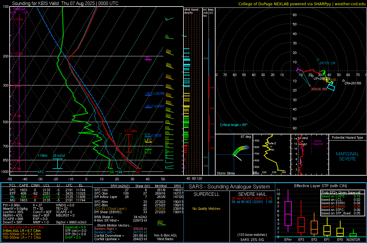The width and height of the screenshot is (367, 243).
Task: Click the red 'Bunkers Right =' line
Action: (x=121, y=229)
